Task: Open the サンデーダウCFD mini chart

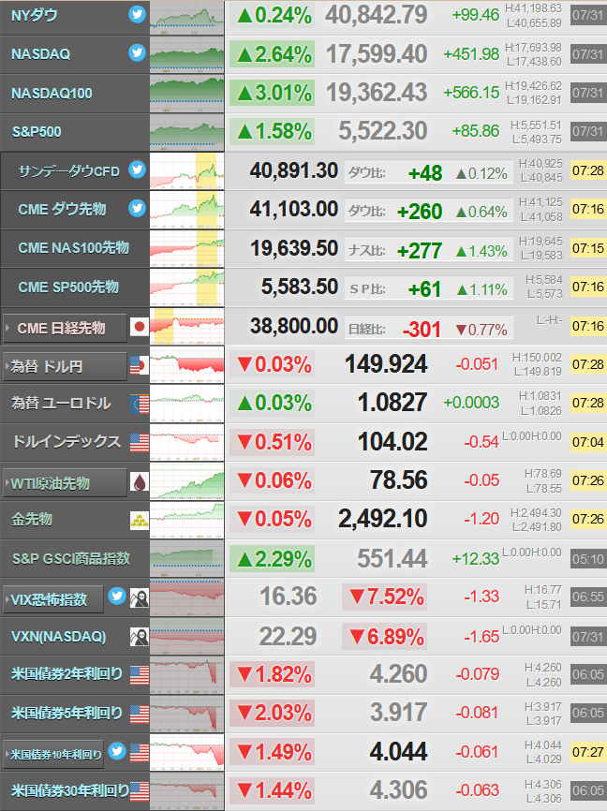Action: coord(186,170)
